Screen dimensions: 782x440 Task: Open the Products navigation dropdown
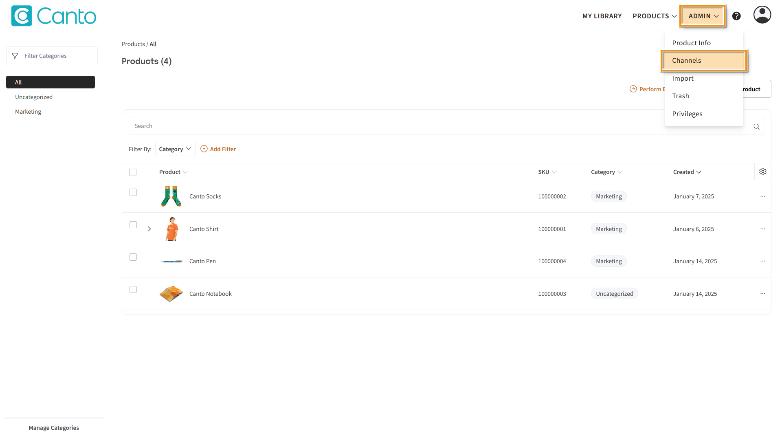pyautogui.click(x=655, y=16)
